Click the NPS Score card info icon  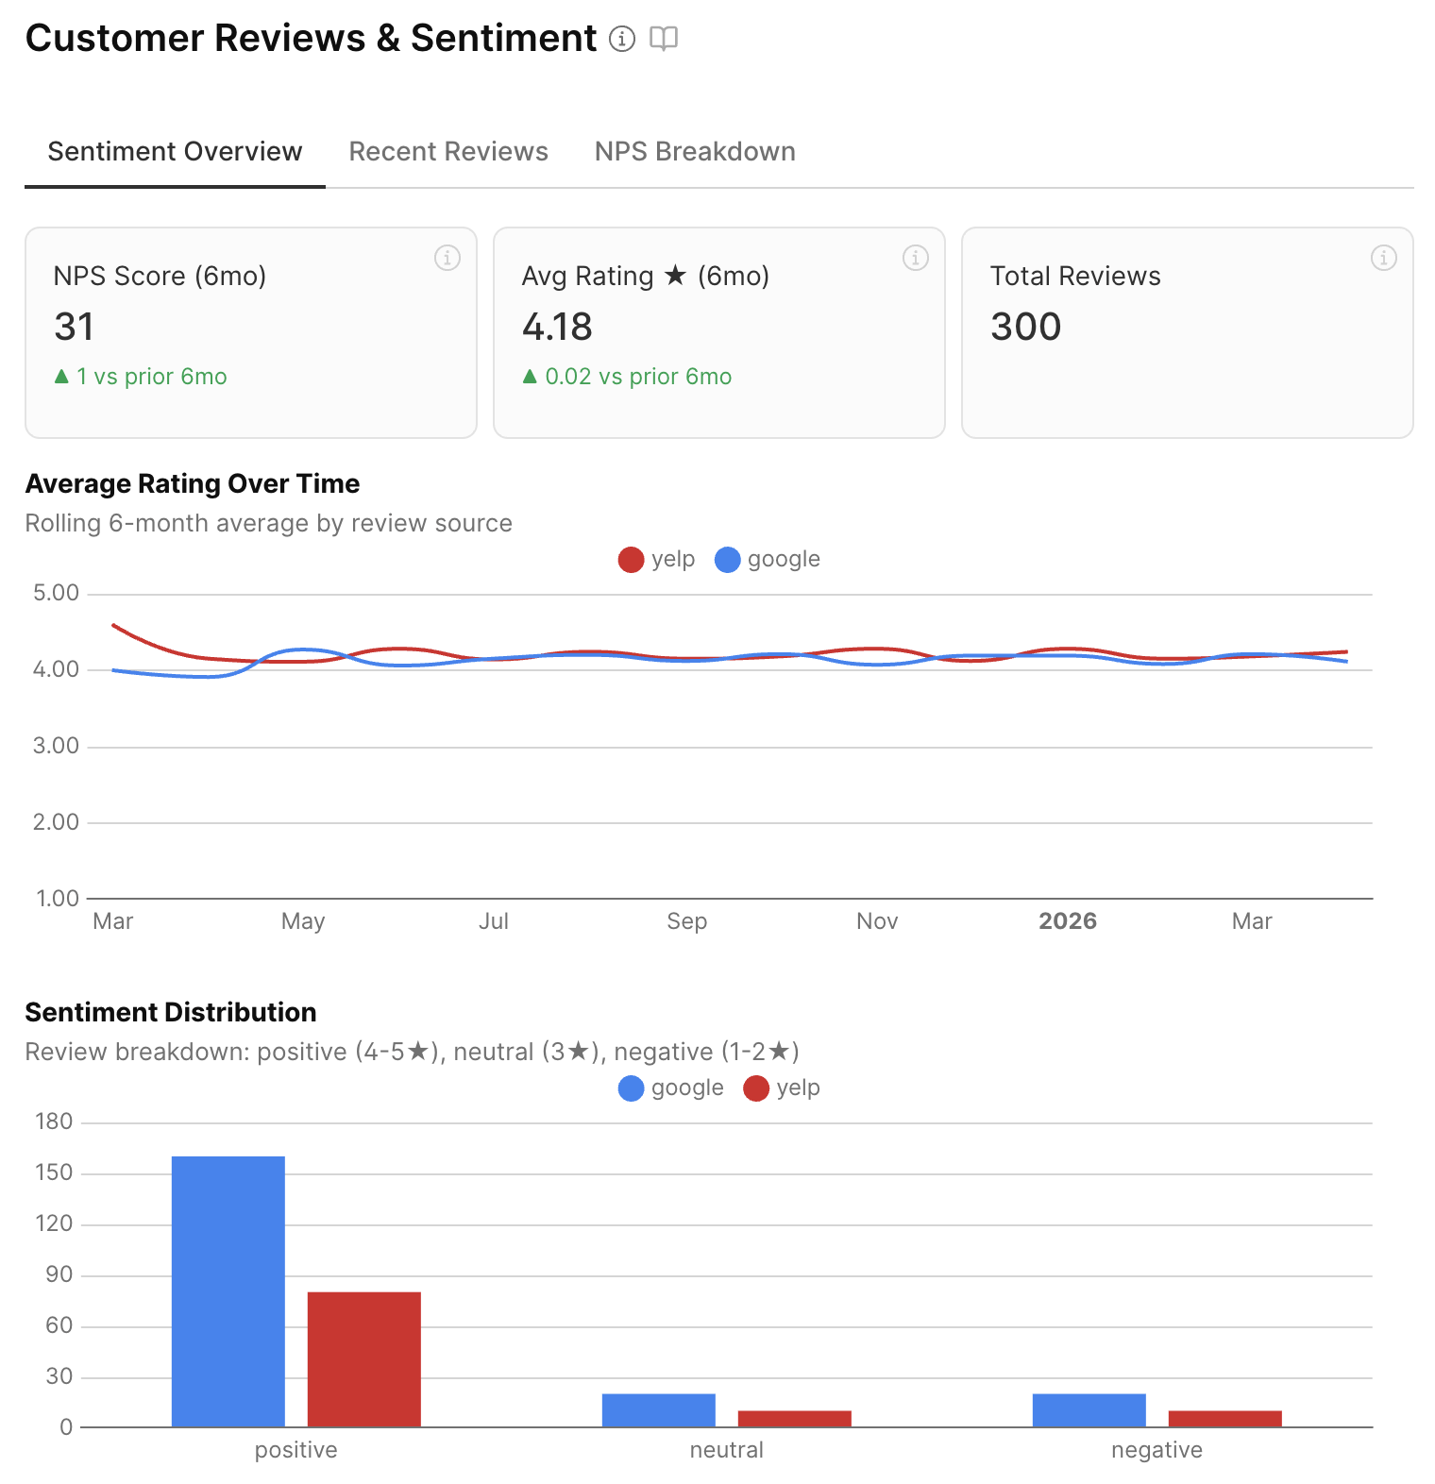click(x=447, y=258)
